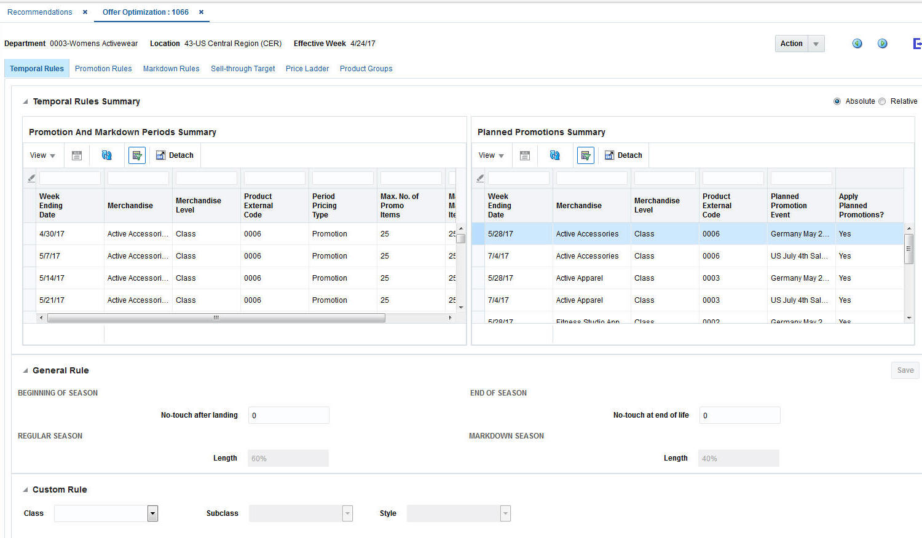Screen dimensions: 922x538
Task: Select the Relative radio button
Action: pos(882,101)
